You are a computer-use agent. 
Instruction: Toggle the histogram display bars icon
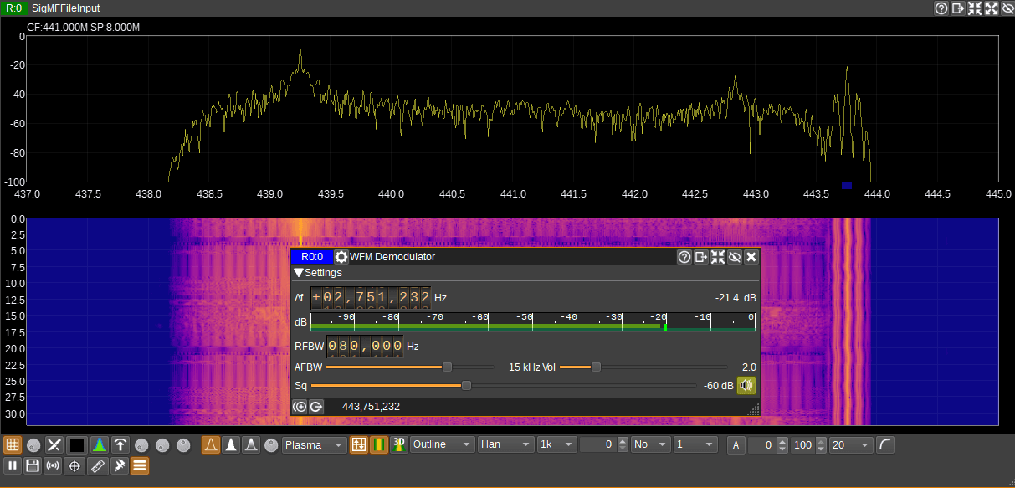[x=379, y=444]
